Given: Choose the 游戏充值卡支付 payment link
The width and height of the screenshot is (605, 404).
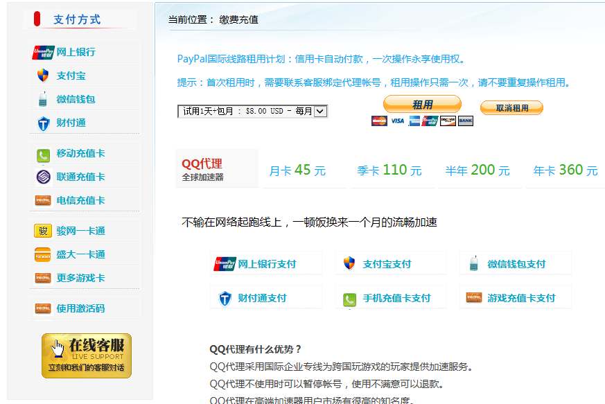Looking at the screenshot, I should click(521, 298).
